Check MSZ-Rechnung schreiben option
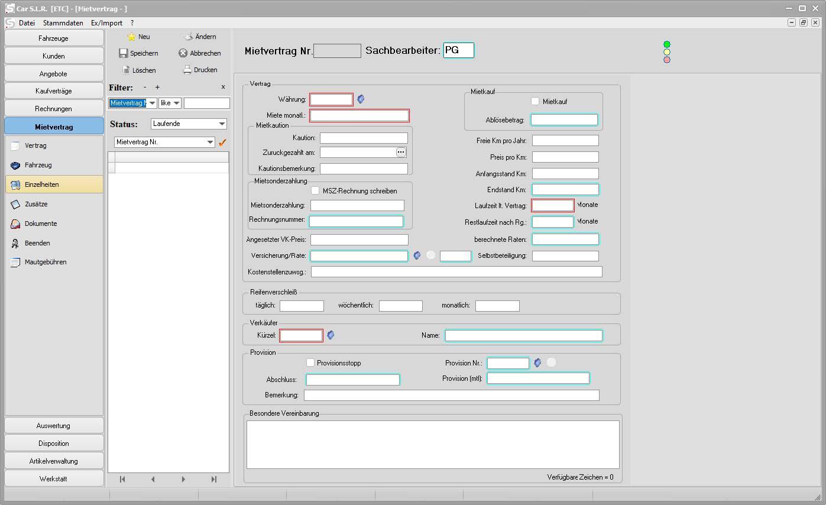The image size is (826, 505). tap(315, 190)
